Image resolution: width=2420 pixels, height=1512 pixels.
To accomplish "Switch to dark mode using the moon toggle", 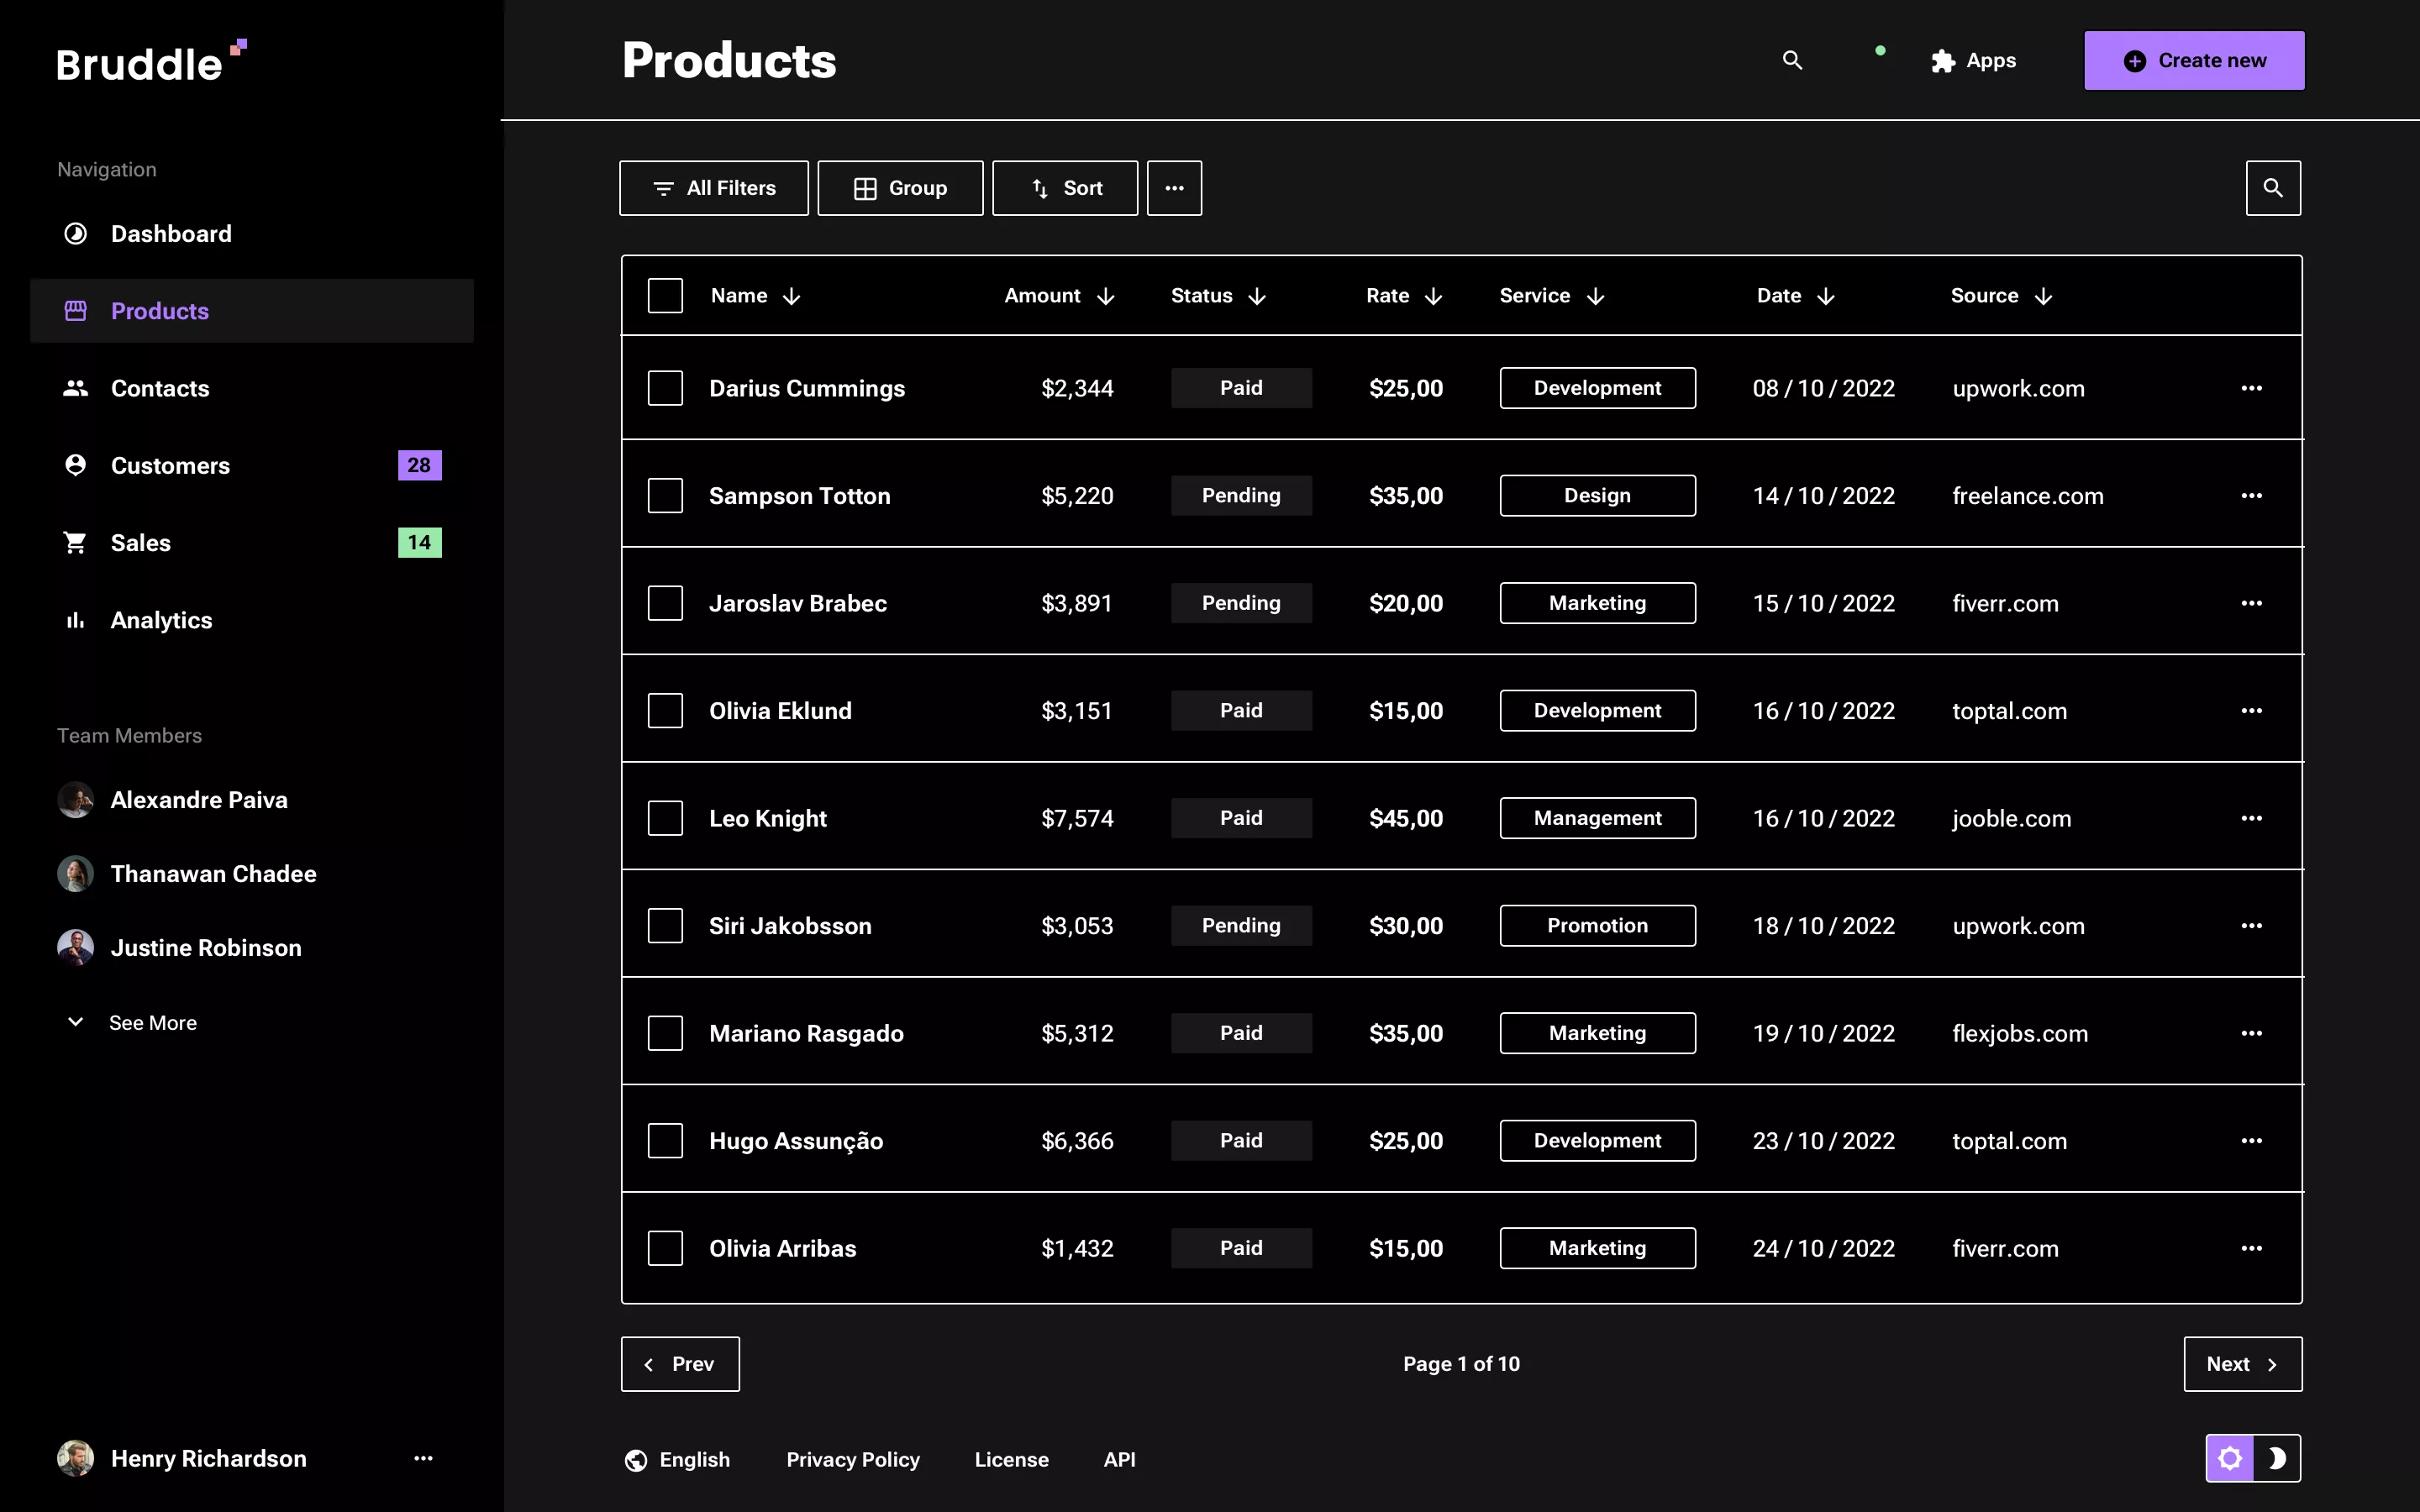I will (2278, 1458).
